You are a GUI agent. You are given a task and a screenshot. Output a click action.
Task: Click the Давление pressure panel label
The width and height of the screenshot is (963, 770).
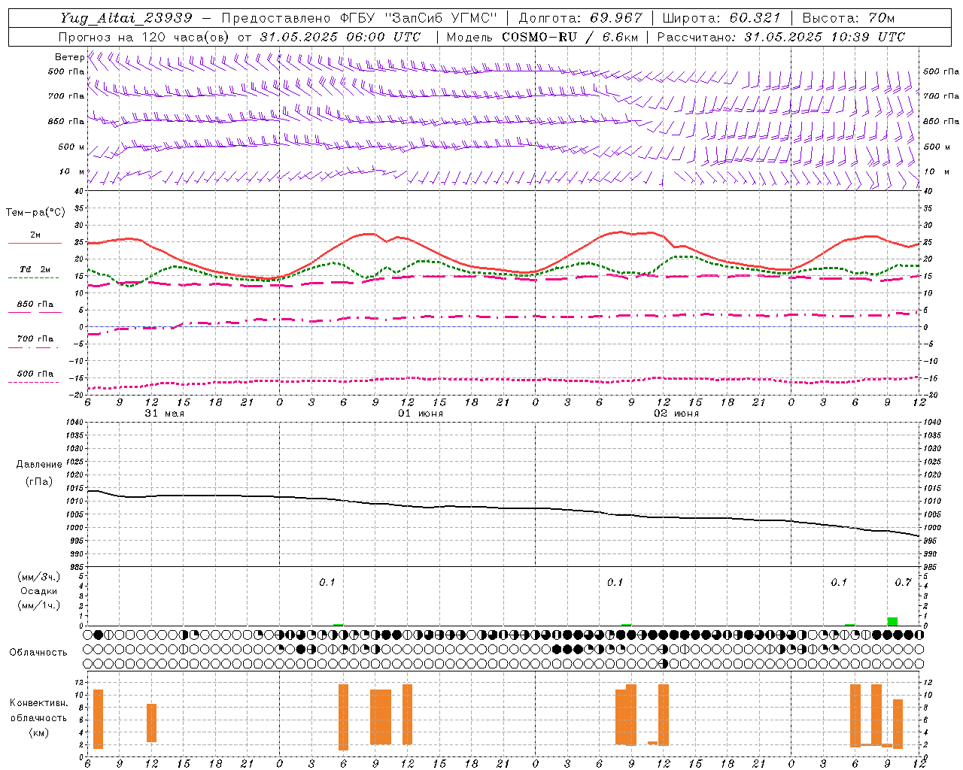tap(39, 465)
